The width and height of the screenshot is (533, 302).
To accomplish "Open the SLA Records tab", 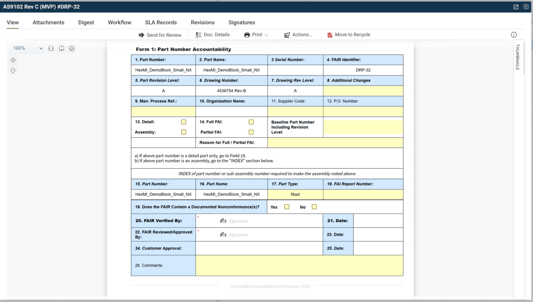I will tap(161, 22).
